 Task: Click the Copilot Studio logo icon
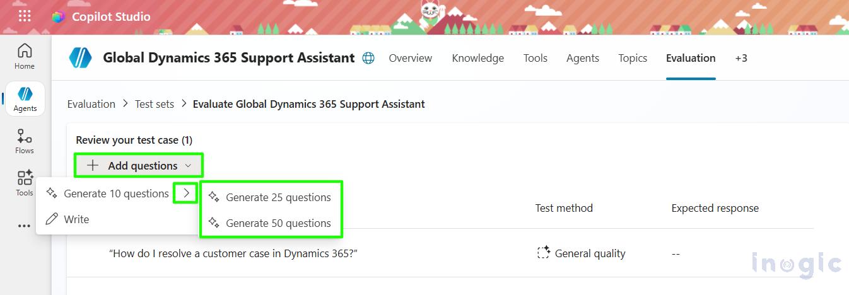click(x=58, y=17)
